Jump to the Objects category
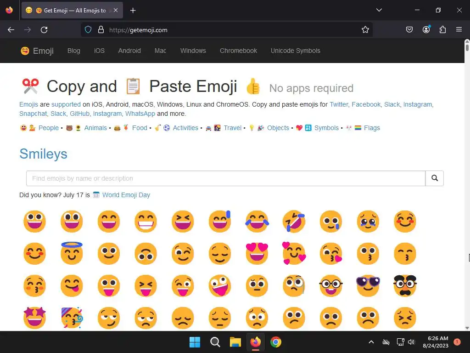Viewport: 470px width, 353px height. [x=278, y=128]
